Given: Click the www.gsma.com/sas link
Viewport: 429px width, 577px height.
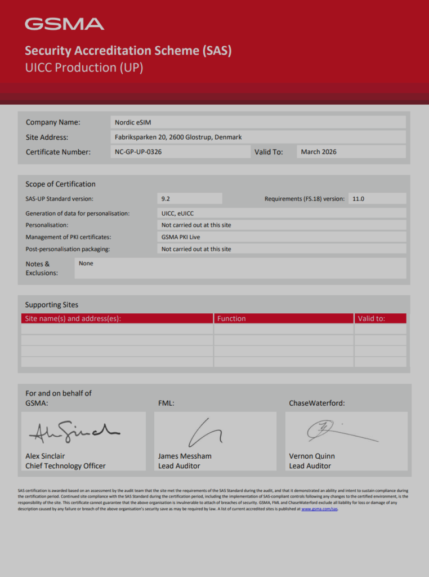Looking at the screenshot, I should click(x=319, y=509).
